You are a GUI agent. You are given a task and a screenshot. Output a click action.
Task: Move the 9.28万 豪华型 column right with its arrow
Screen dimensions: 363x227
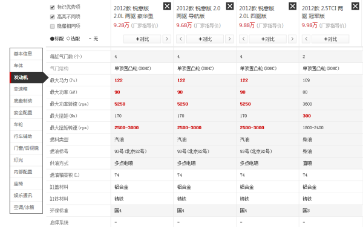(167, 39)
